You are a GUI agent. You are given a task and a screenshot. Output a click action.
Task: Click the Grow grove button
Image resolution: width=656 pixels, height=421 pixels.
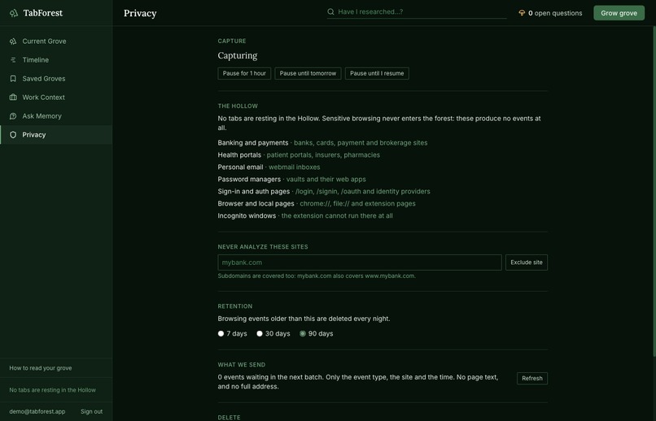coord(619,13)
